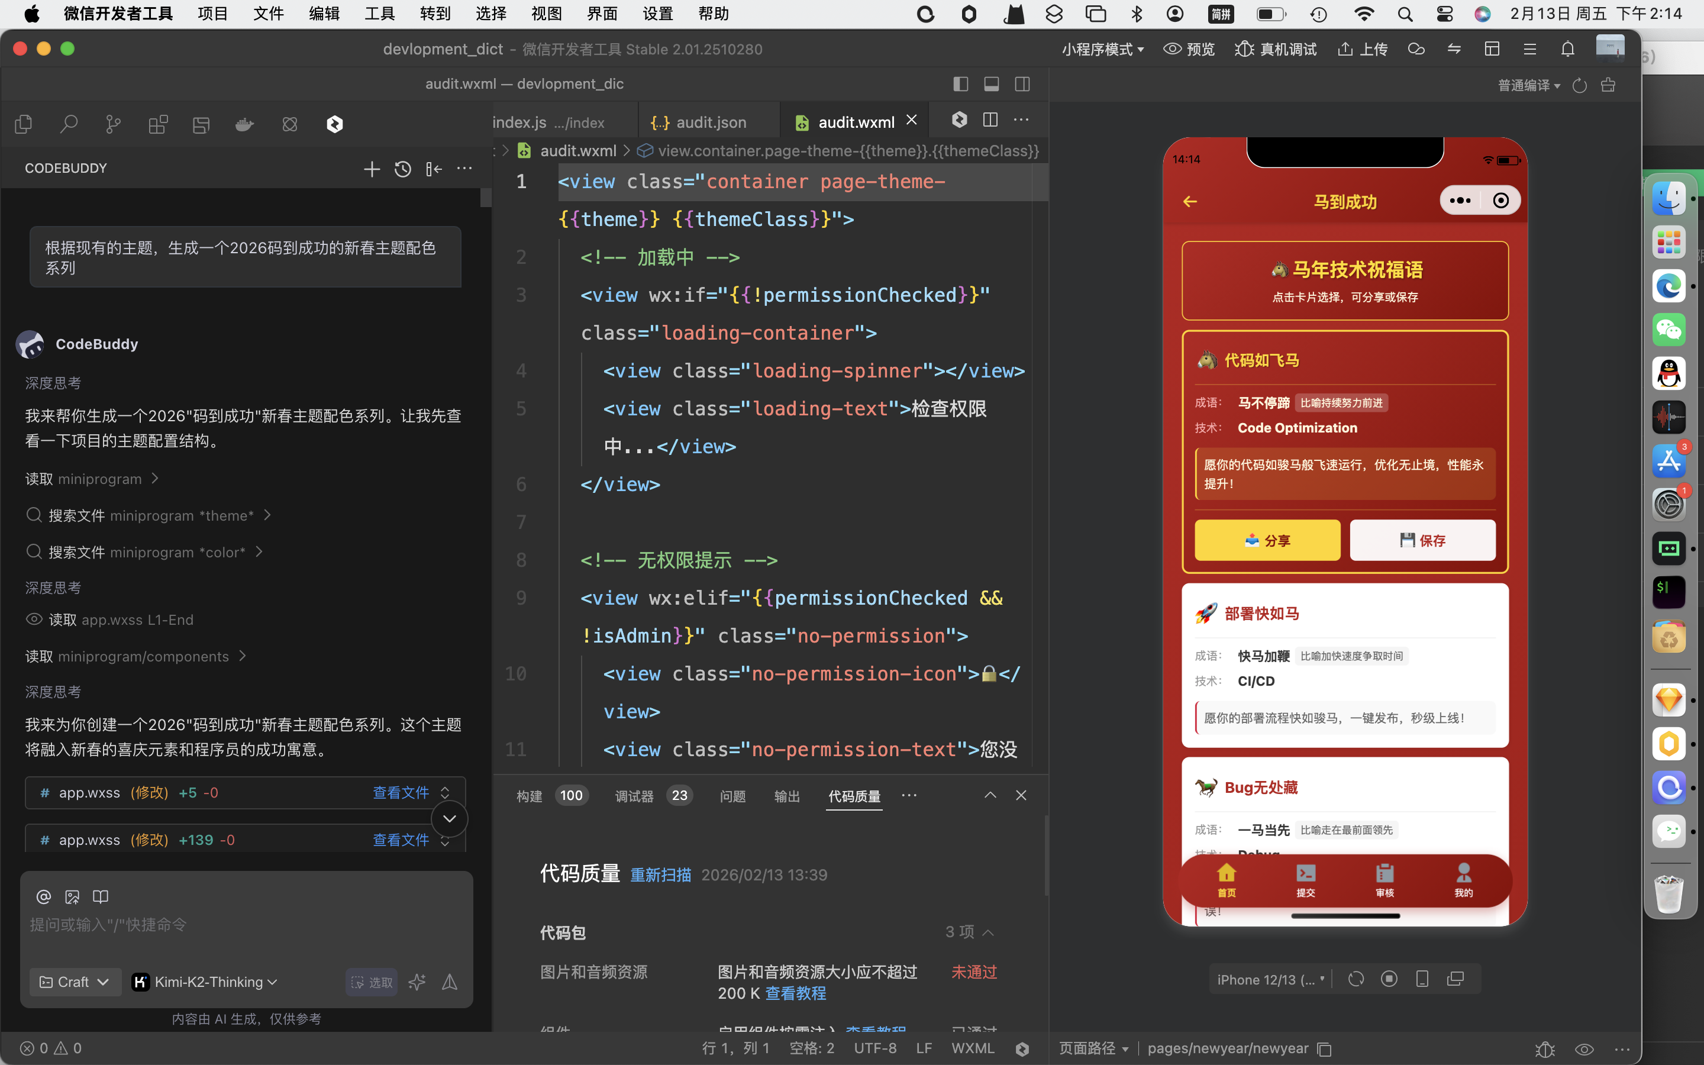
Task: Click the 重新扫描 rescan link
Action: coord(660,875)
